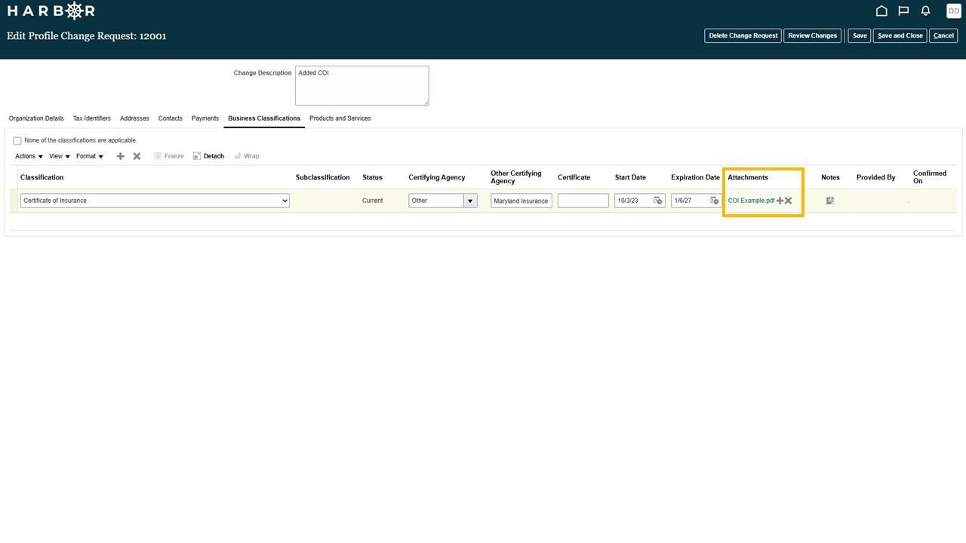Open the flag Favorites icon
This screenshot has height=543, width=966.
pyautogui.click(x=903, y=11)
